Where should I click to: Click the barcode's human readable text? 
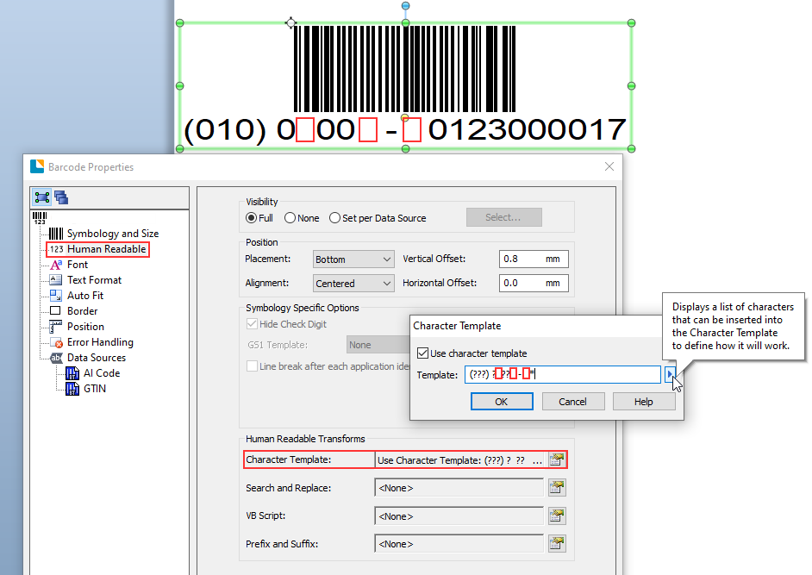[x=405, y=129]
